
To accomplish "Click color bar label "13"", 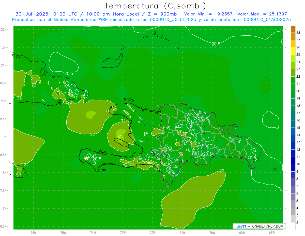I will click(x=298, y=142).
